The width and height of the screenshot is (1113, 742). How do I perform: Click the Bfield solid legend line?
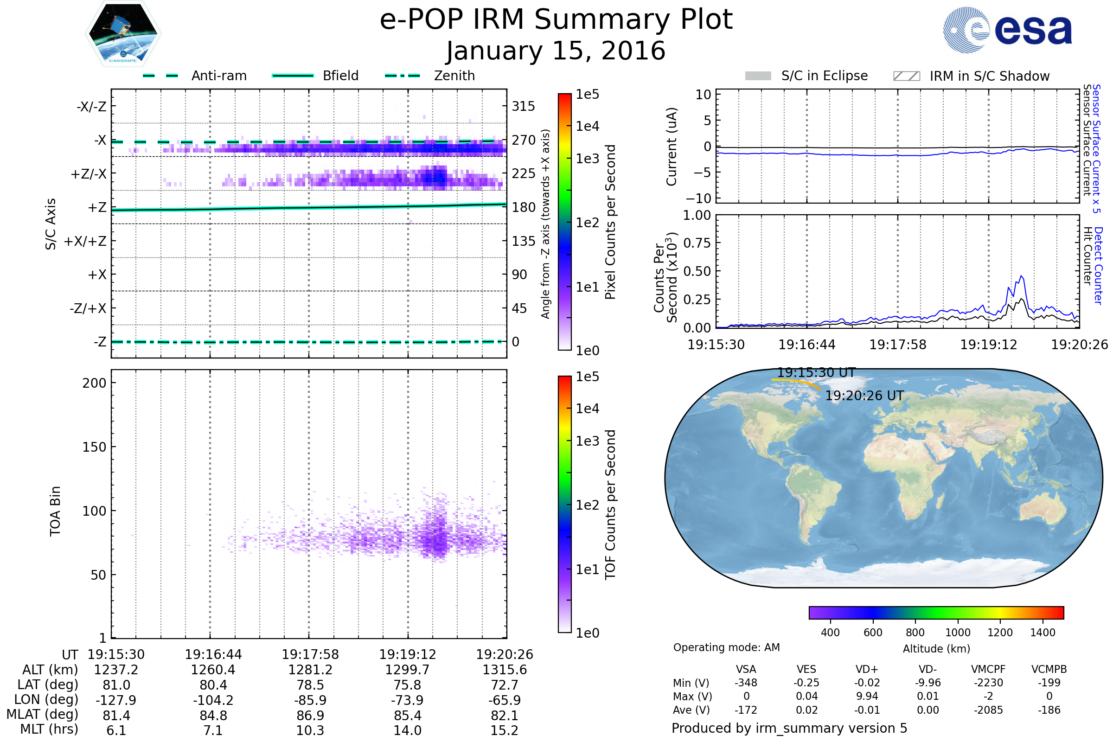pyautogui.click(x=293, y=76)
